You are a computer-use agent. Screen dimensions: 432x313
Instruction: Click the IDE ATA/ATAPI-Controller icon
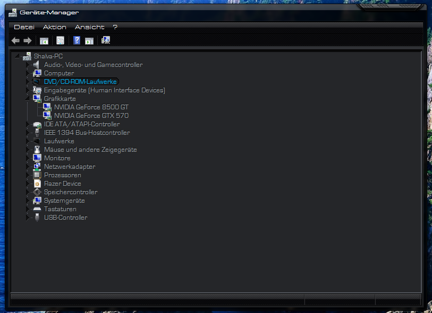click(x=37, y=124)
